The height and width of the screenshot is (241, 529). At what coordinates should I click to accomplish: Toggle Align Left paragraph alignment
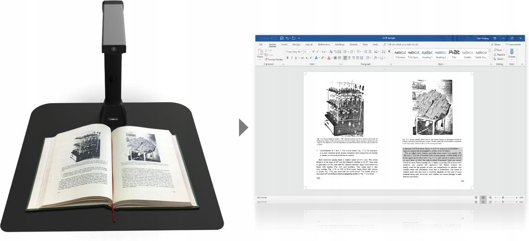coord(346,58)
